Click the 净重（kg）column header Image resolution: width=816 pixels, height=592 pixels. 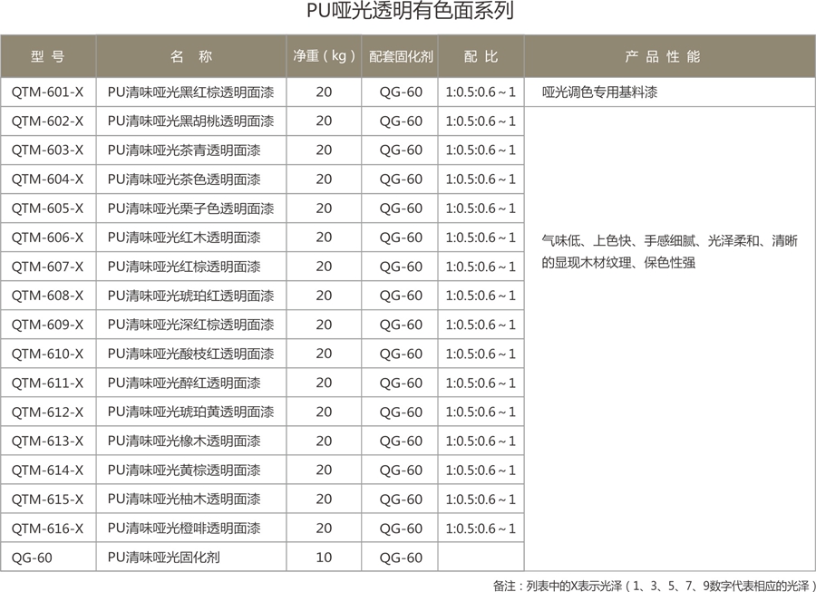(x=324, y=56)
